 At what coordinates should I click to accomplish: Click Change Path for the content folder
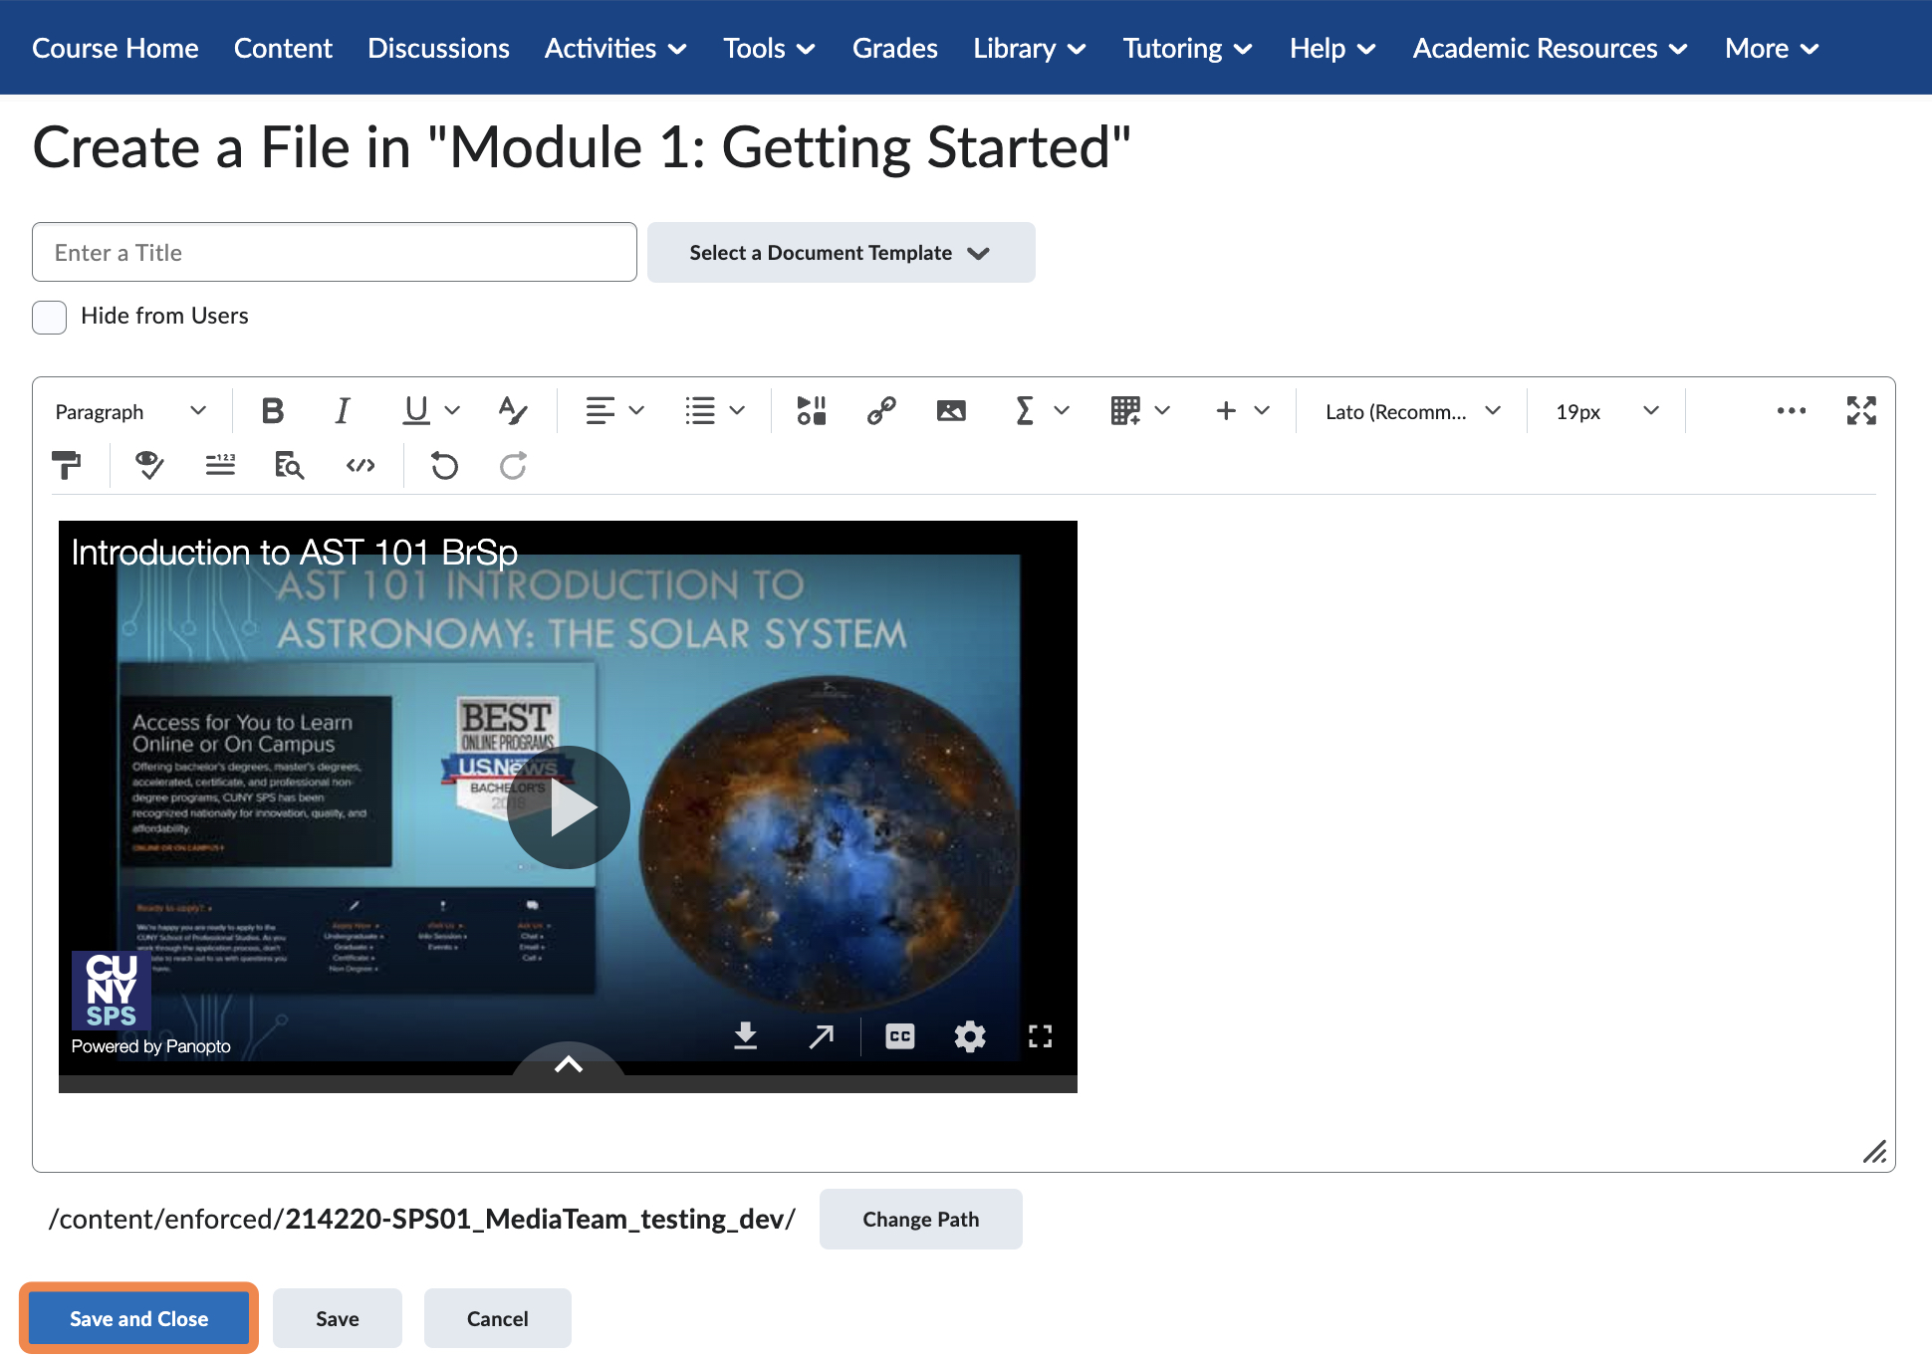pos(919,1219)
